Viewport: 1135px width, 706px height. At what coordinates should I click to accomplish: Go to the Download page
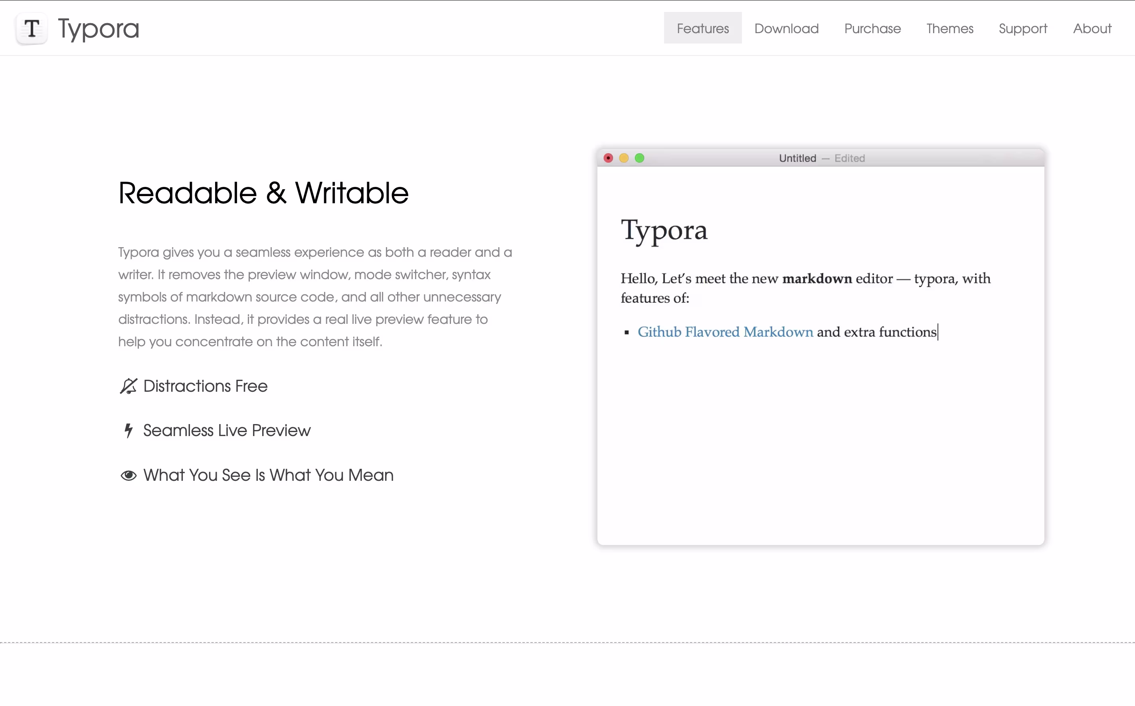click(x=786, y=28)
